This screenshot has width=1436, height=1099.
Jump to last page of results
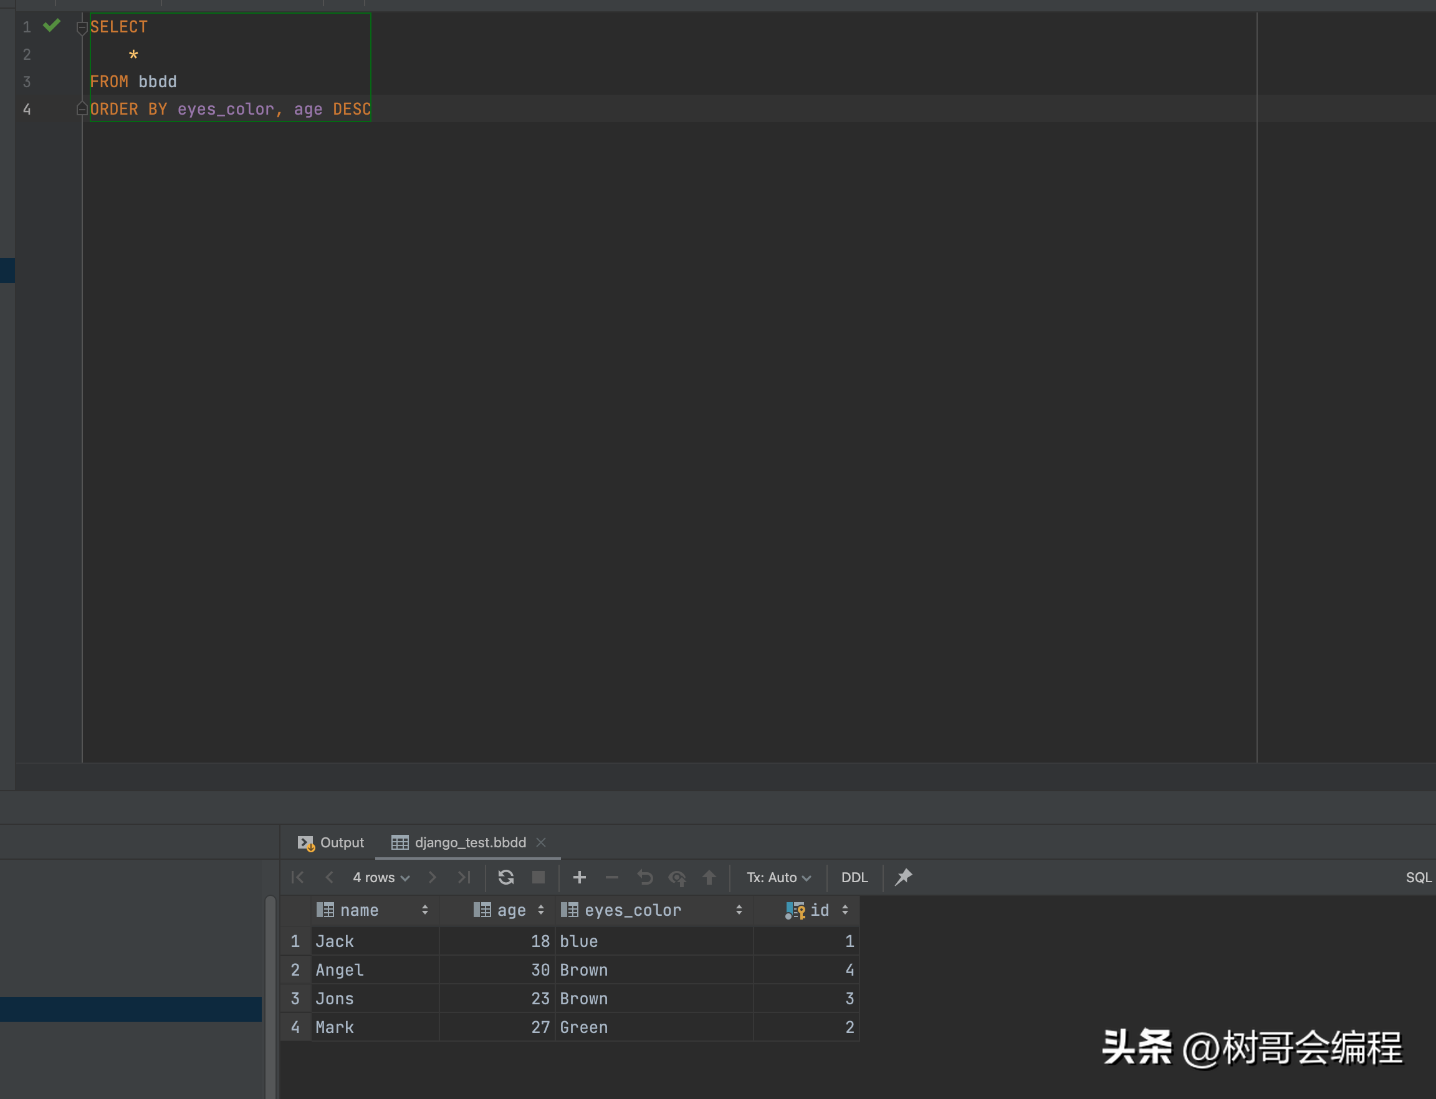[x=464, y=877]
